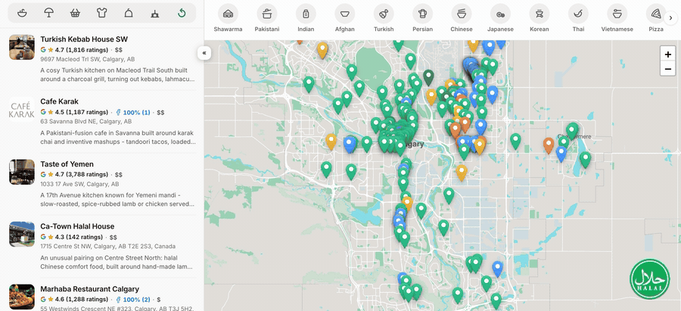
Task: Collapse the restaurant list sidebar
Action: (x=204, y=53)
